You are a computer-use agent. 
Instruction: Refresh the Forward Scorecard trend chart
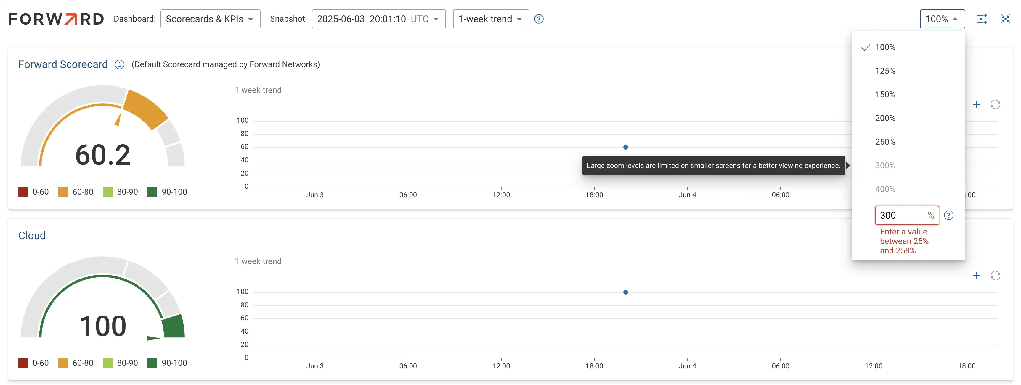(x=995, y=104)
